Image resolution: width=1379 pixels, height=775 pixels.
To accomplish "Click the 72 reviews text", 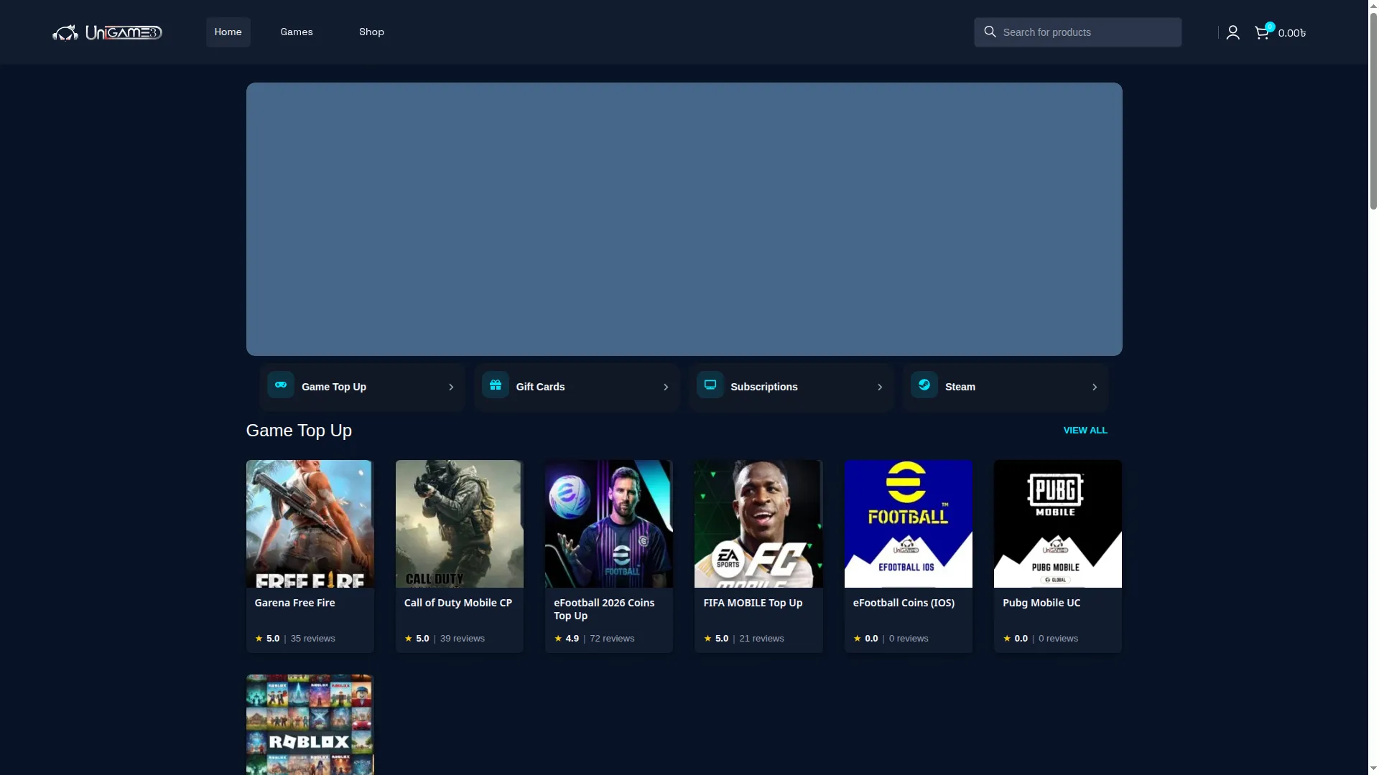I will [x=612, y=639].
